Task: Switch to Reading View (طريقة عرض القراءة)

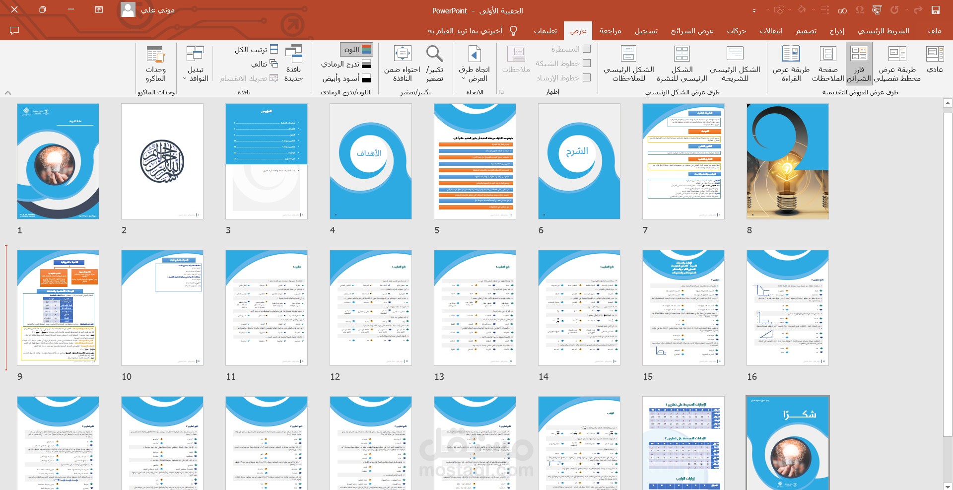Action: (791, 64)
